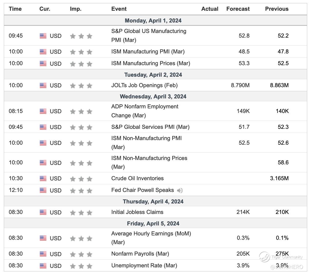Viewport: 309px width, 274px height.
Task: Click the speaker icon beside Powell Speaks
Action: point(180,190)
